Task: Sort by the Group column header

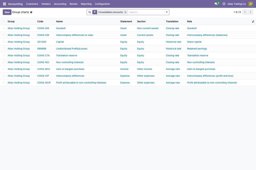Action: click(x=11, y=22)
